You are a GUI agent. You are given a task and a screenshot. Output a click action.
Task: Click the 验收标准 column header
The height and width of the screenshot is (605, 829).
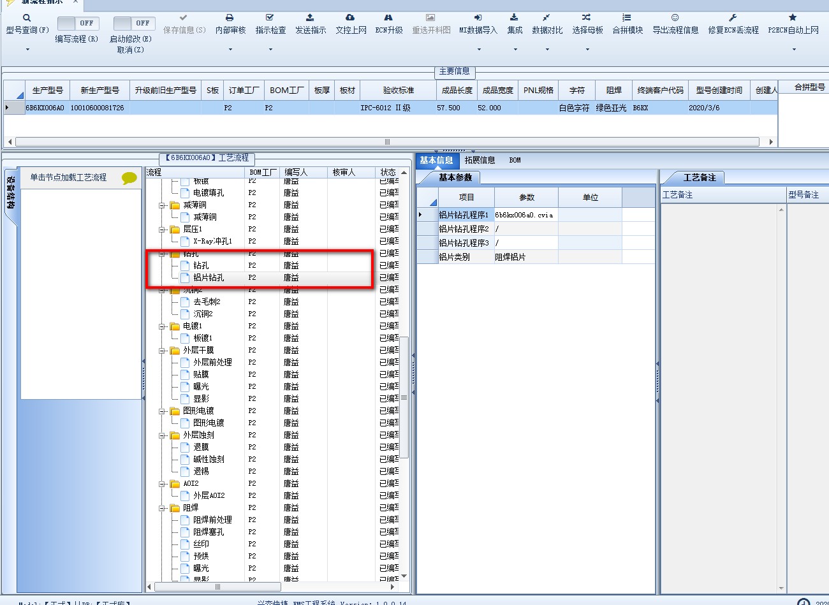[x=399, y=91]
